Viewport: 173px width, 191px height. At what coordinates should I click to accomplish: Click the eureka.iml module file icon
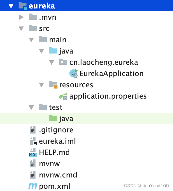point(33,141)
